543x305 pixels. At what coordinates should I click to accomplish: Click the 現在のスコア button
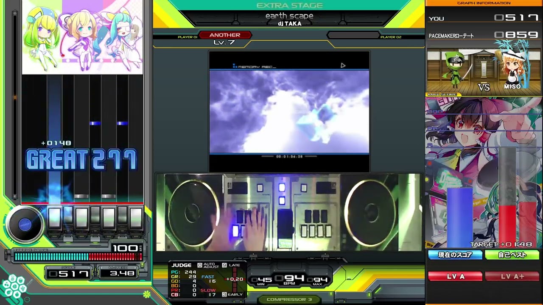click(x=455, y=255)
